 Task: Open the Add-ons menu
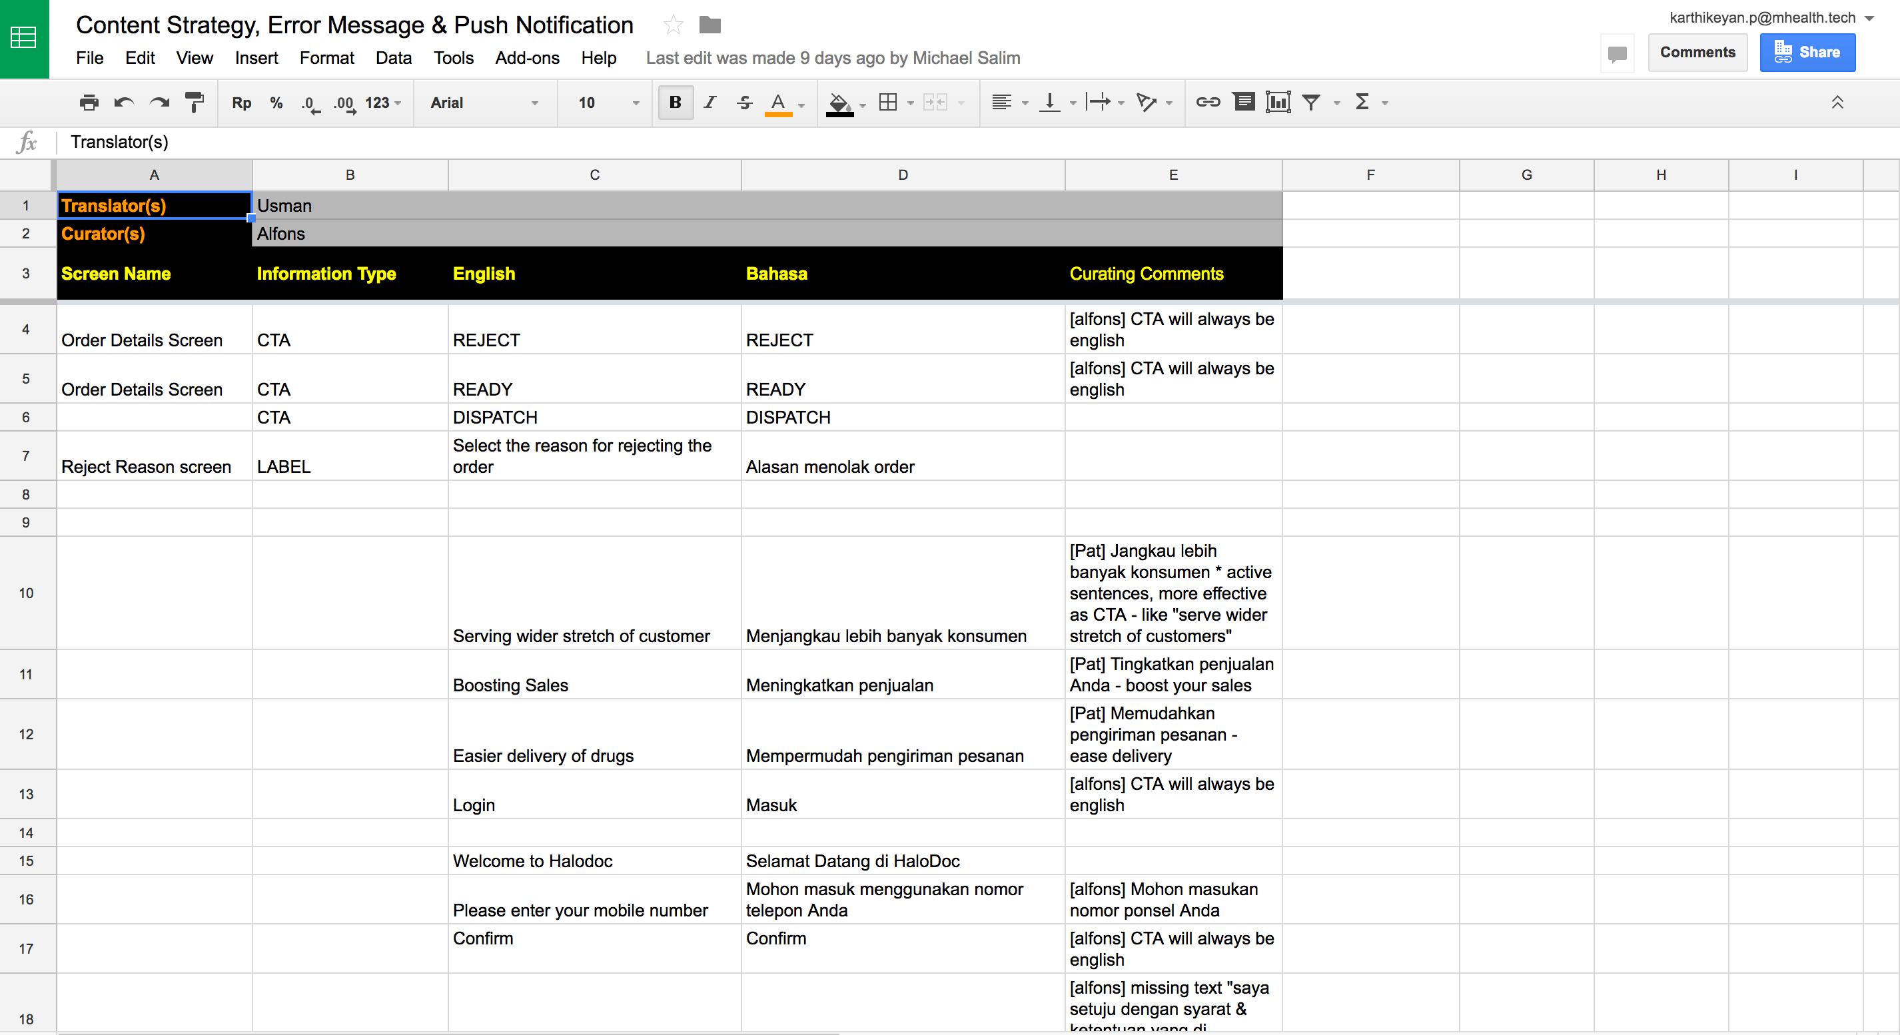(526, 57)
